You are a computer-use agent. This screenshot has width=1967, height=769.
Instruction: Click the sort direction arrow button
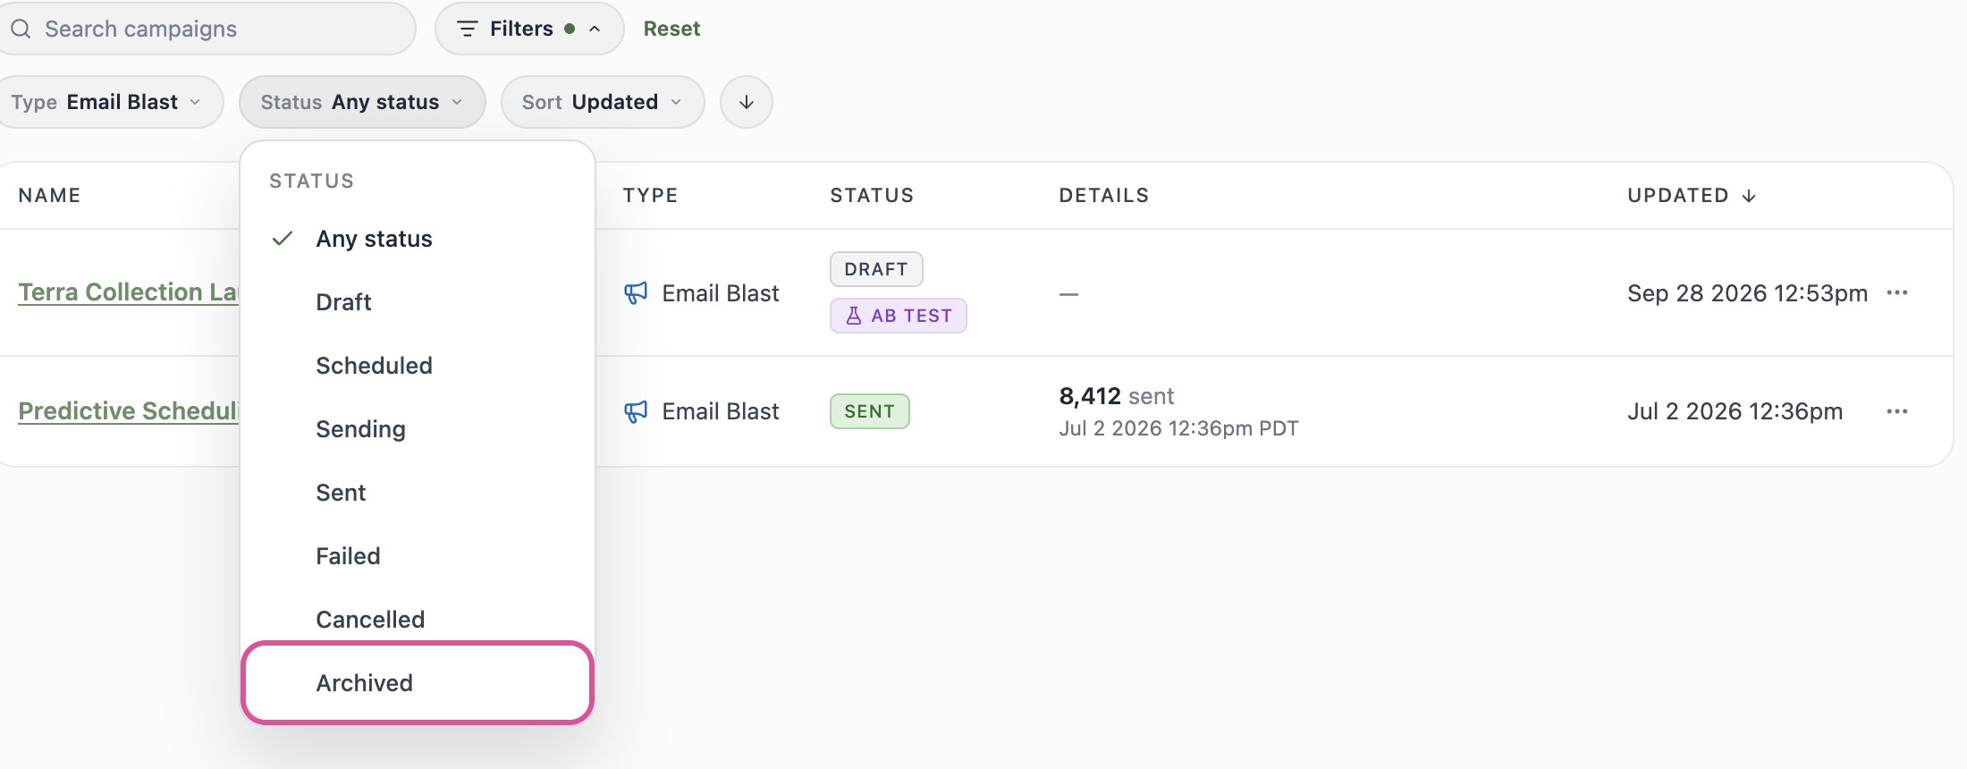[746, 102]
